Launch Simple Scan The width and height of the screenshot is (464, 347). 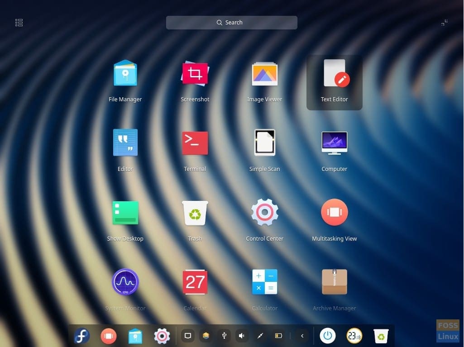[264, 143]
